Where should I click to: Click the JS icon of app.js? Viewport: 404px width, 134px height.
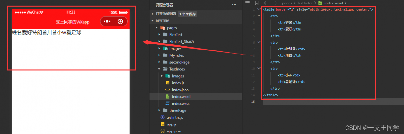click(163, 124)
